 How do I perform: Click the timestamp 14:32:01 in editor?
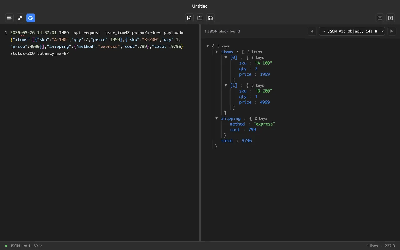pos(47,33)
